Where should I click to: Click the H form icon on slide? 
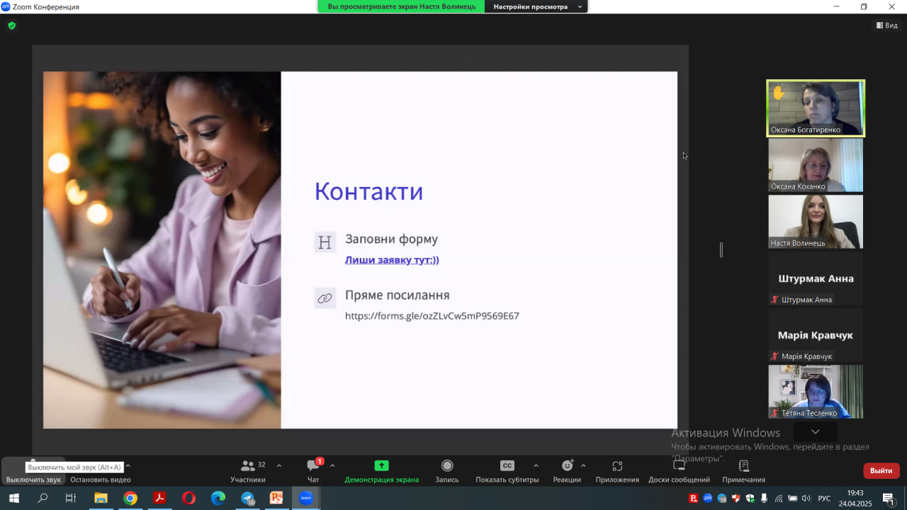click(325, 242)
